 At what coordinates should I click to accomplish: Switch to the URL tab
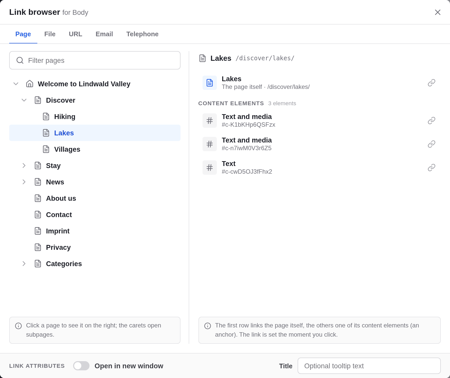(x=75, y=34)
